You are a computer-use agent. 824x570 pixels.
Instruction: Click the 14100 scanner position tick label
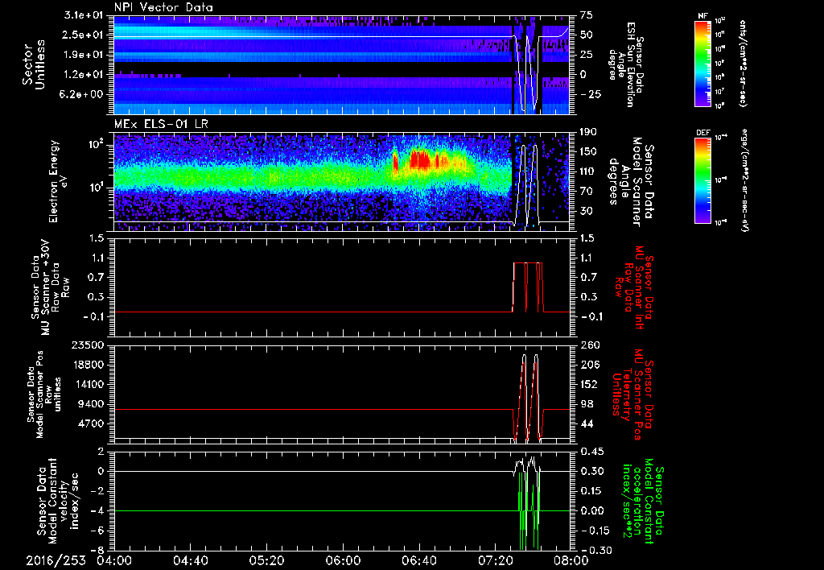[87, 384]
